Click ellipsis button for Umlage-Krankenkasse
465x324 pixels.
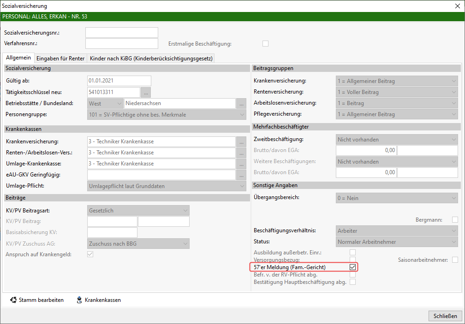tap(241, 164)
